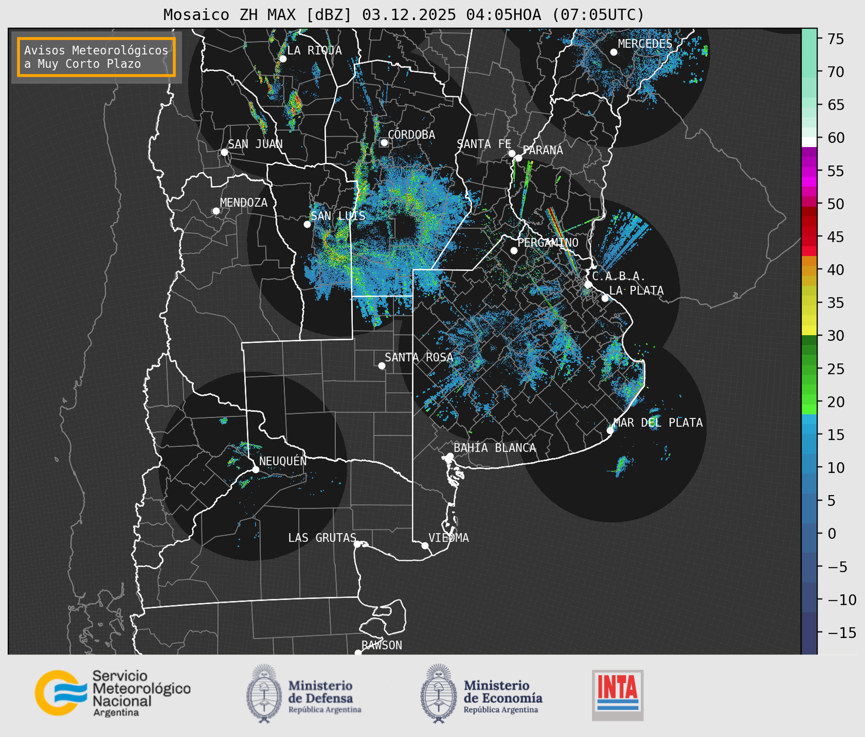
Task: Click the Pergamino marker dot
Action: [514, 251]
